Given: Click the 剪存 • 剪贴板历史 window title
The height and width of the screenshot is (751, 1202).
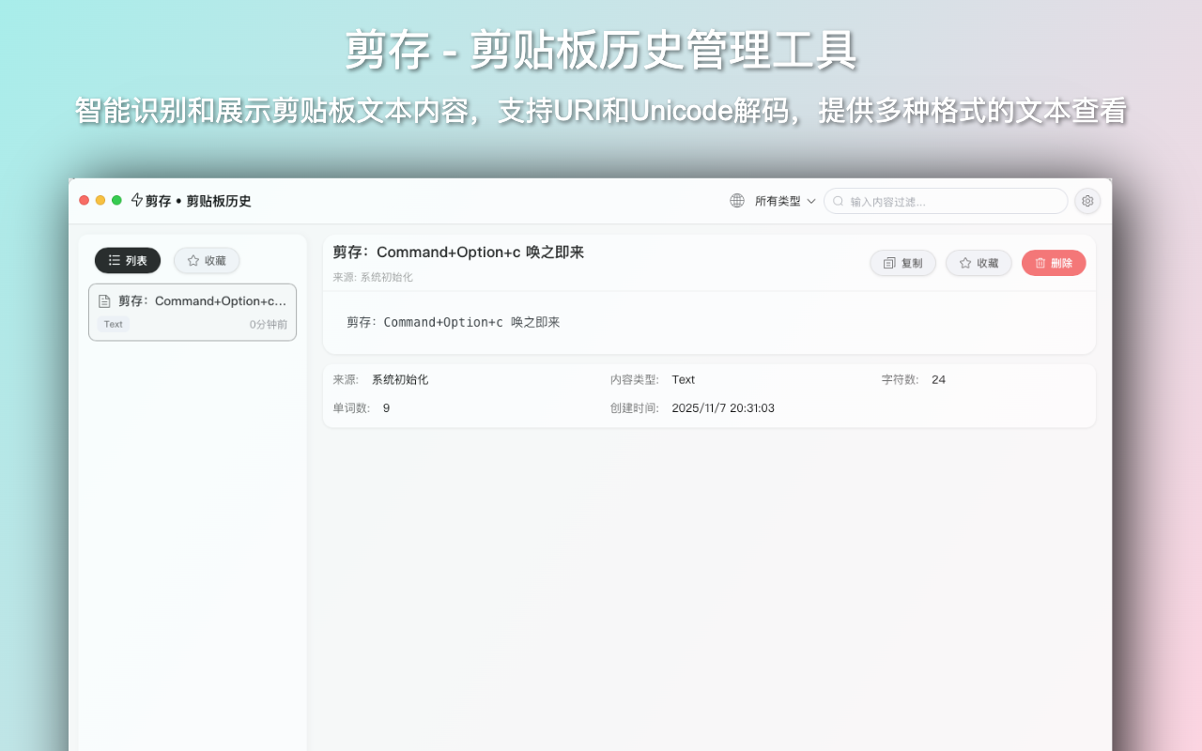Looking at the screenshot, I should (198, 201).
